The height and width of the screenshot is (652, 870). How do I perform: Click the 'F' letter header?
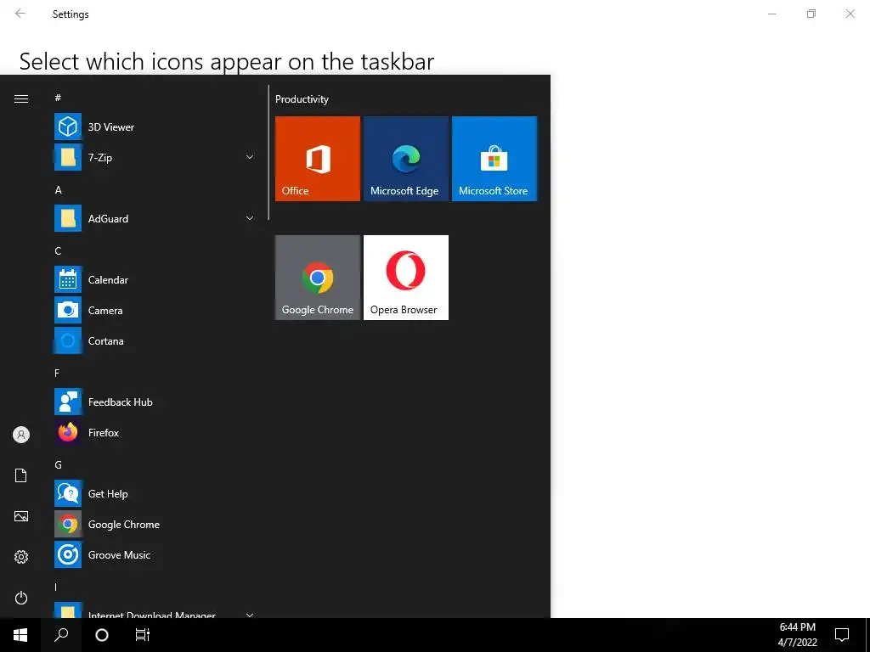pos(57,374)
